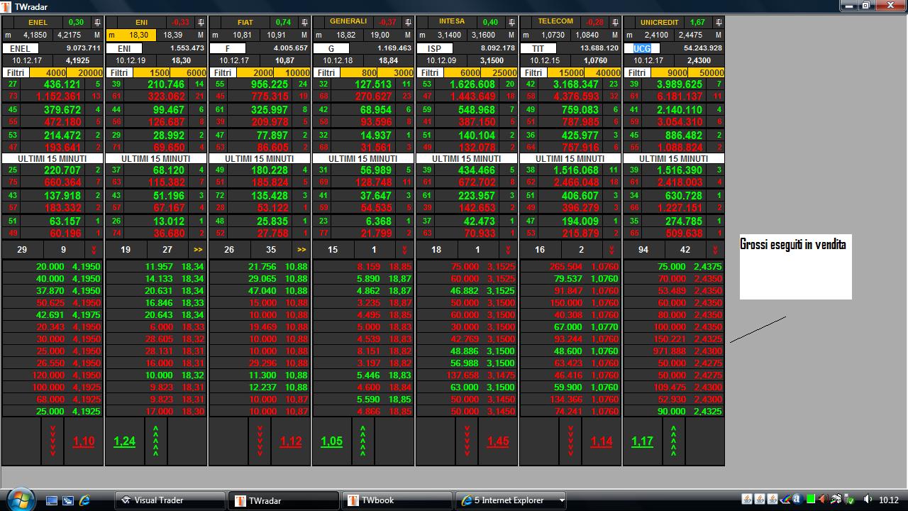Viewport: 908px width, 511px height.
Task: Click the Filtri button in INTESA panel
Action: [430, 72]
